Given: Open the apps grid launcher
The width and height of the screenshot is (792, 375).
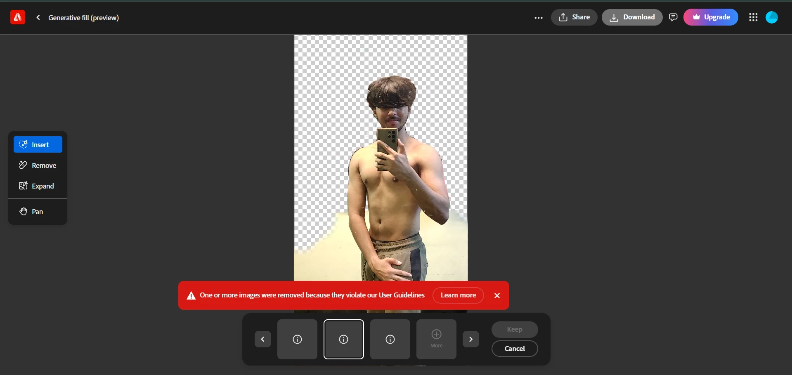Looking at the screenshot, I should pyautogui.click(x=753, y=17).
